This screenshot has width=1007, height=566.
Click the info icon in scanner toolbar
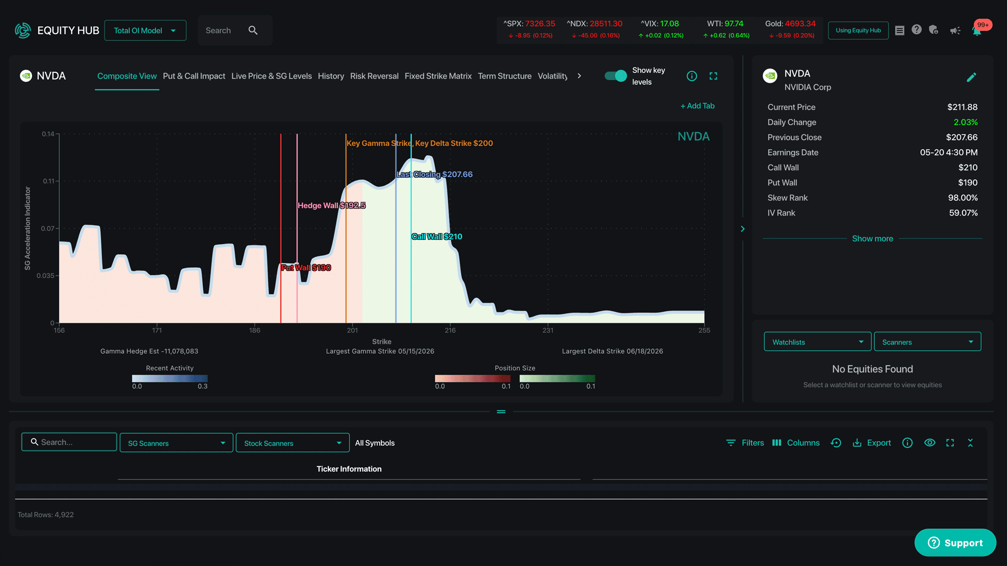coord(907,443)
